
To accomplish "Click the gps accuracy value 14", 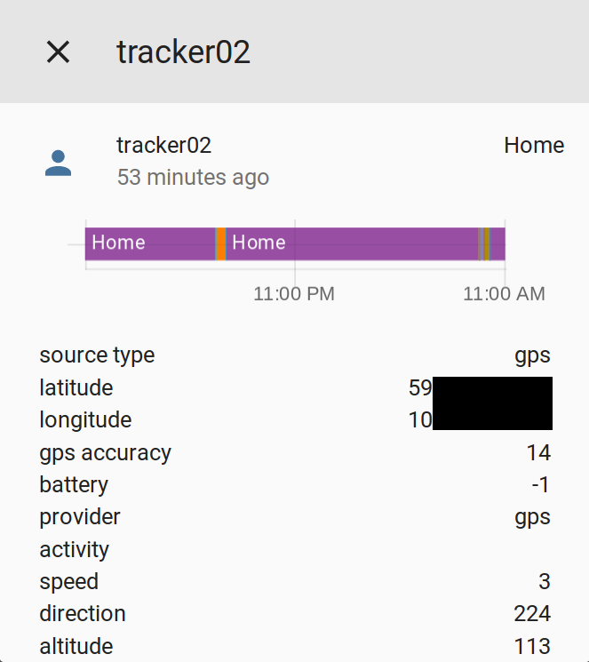I will point(538,453).
